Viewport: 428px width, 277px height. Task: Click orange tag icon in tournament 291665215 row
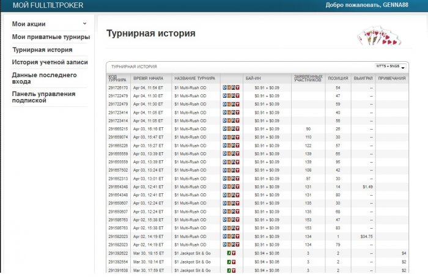click(x=229, y=129)
